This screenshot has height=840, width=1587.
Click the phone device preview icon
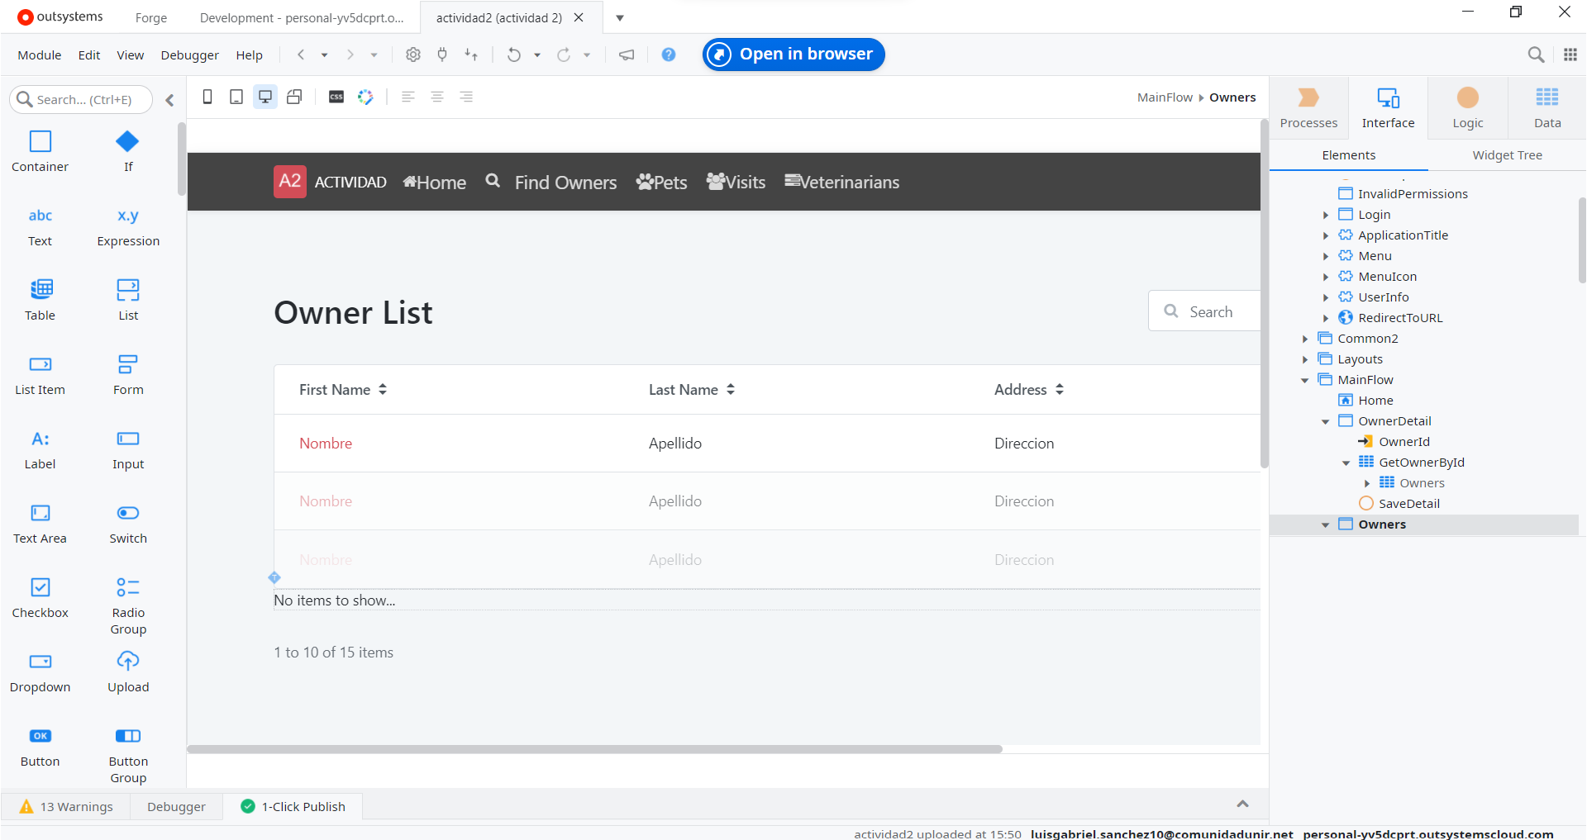[207, 97]
